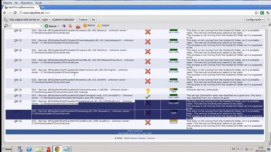
Task: Open file explorer folder in taskbar
Action: (39, 149)
